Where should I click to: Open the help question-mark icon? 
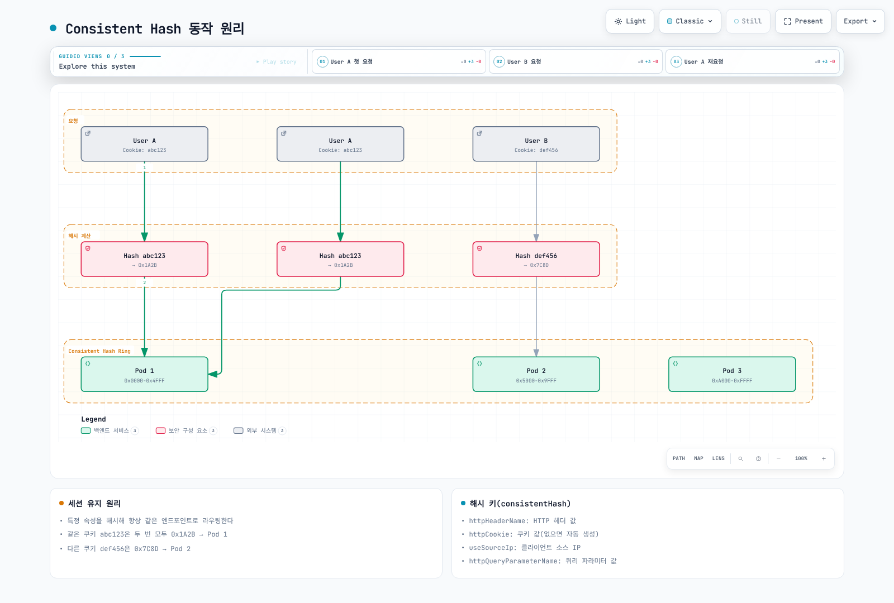(x=758, y=458)
